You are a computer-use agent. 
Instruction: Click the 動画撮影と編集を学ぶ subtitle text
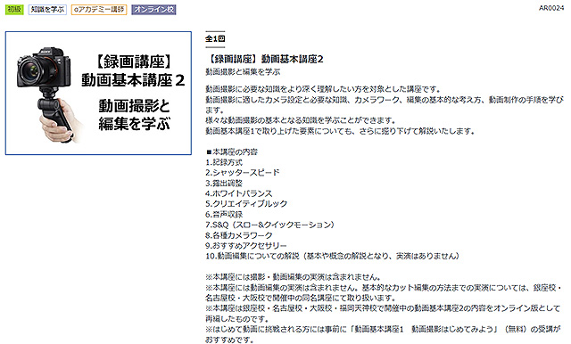[243, 72]
